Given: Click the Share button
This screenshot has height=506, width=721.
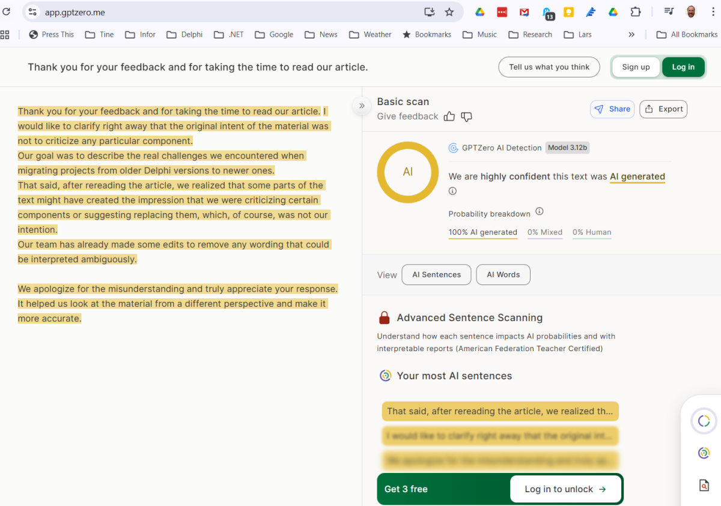Looking at the screenshot, I should click(612, 109).
